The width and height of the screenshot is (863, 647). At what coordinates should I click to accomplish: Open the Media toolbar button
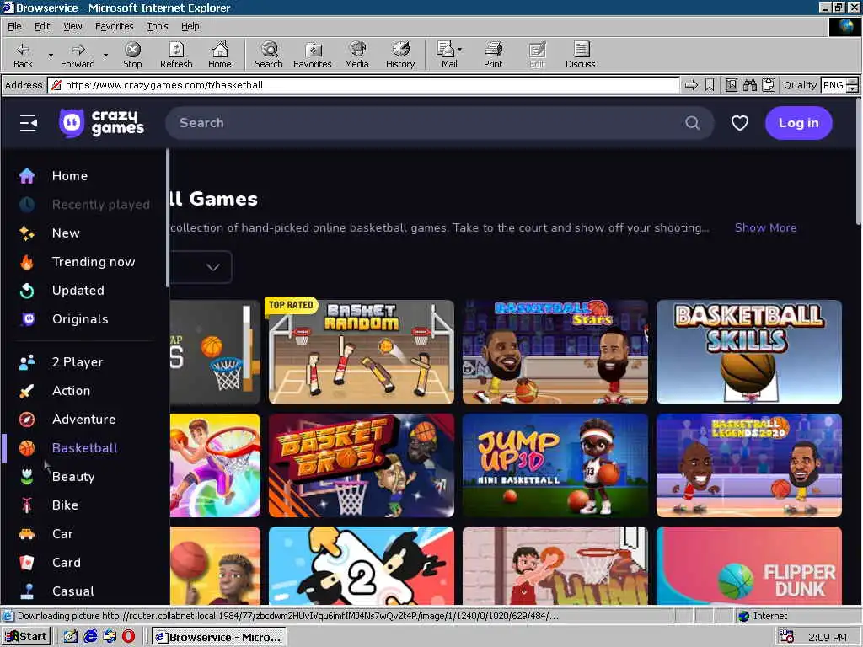(x=356, y=55)
